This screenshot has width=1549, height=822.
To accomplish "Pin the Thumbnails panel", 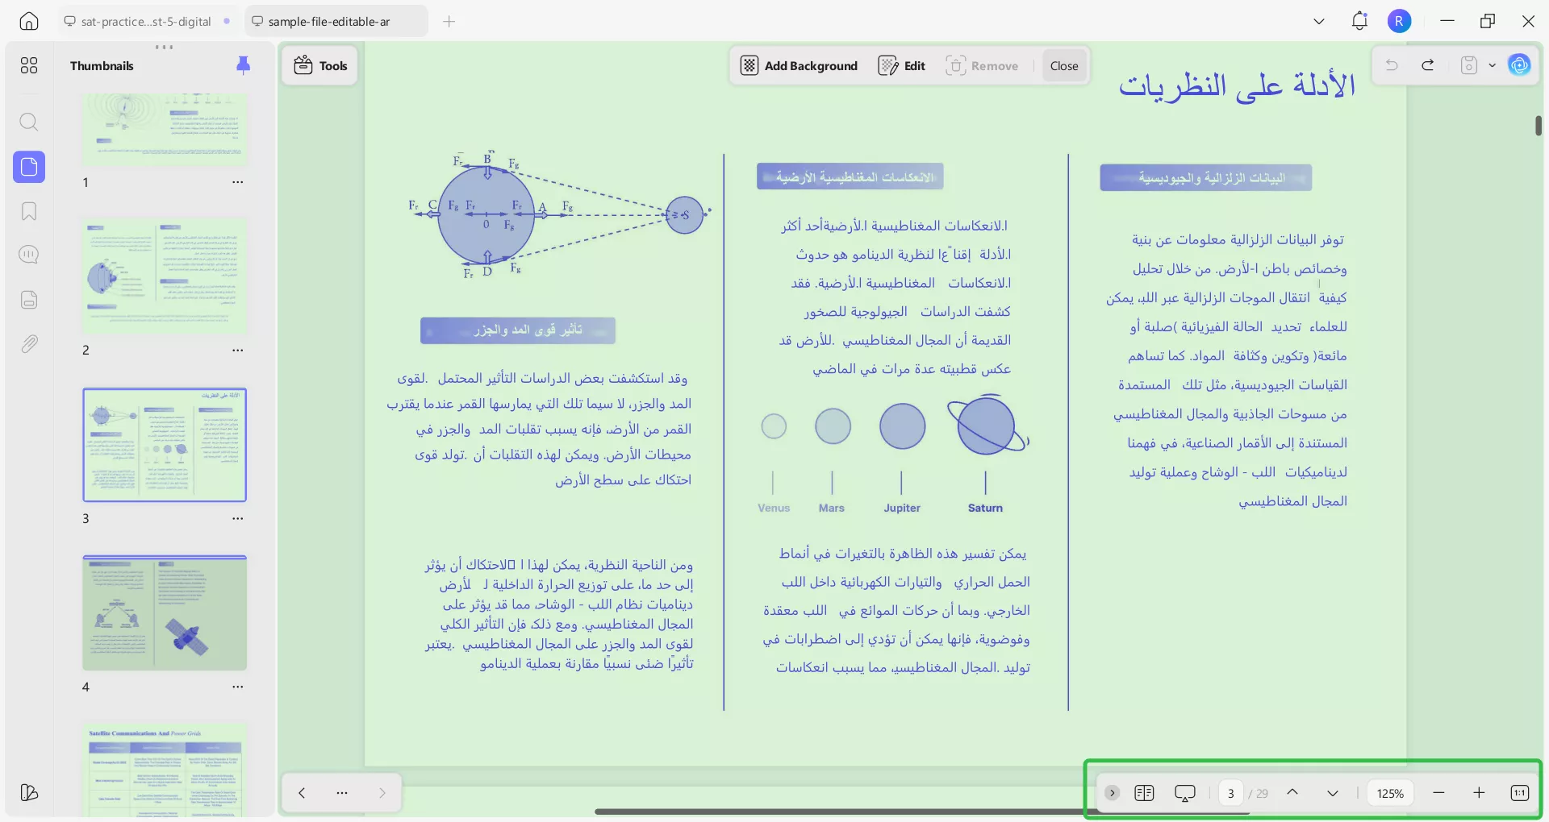I will 243,65.
